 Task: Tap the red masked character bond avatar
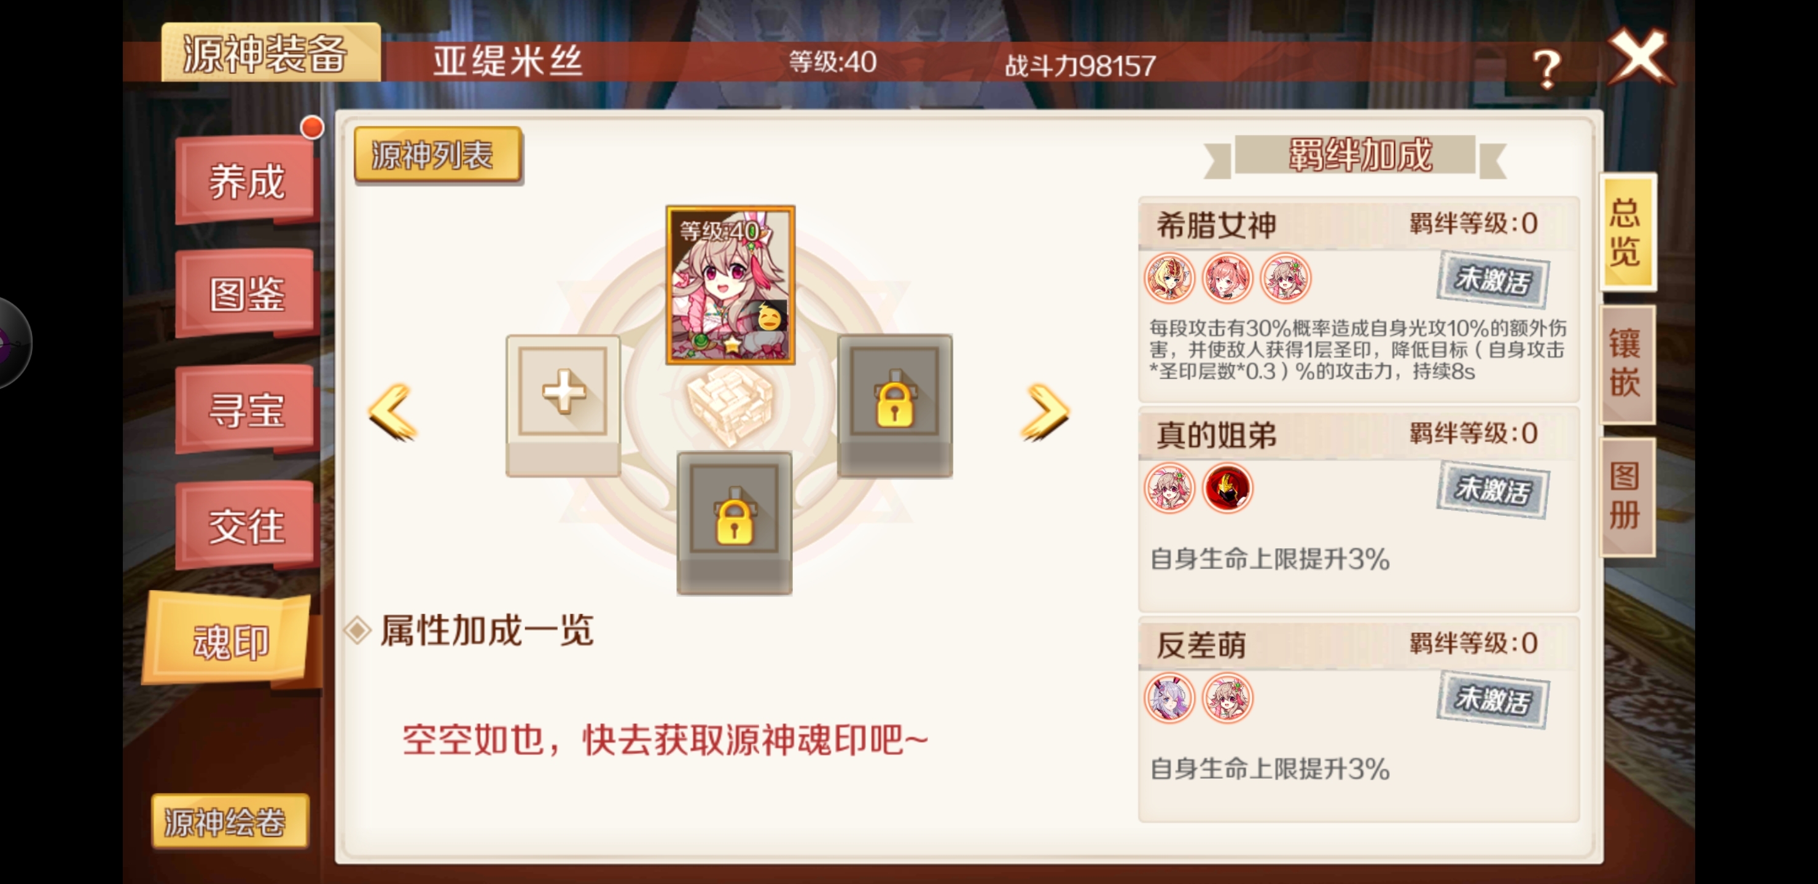pos(1227,488)
